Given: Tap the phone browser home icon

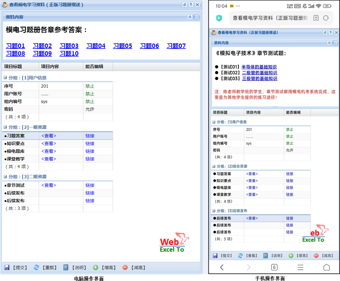Looking at the screenshot, I should click(x=326, y=267).
